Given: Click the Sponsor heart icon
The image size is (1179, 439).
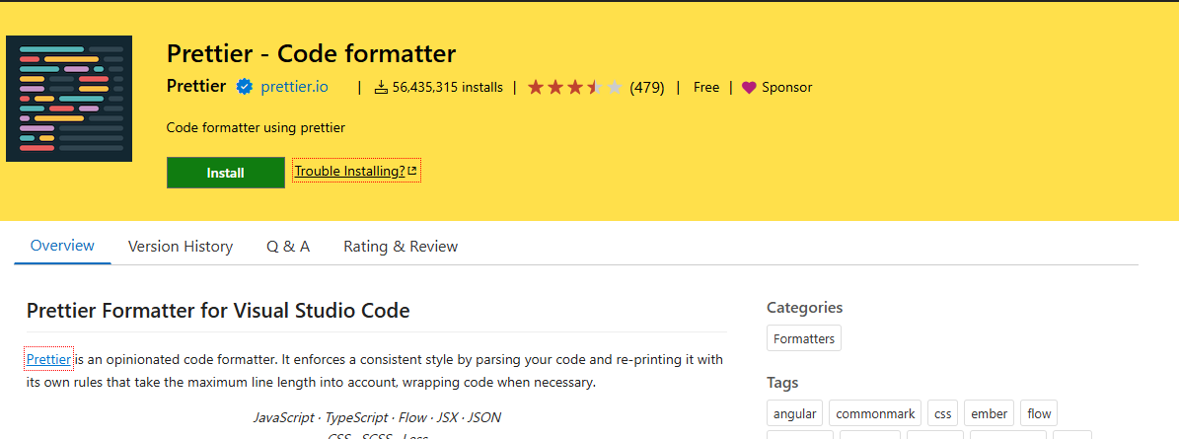Looking at the screenshot, I should click(748, 87).
